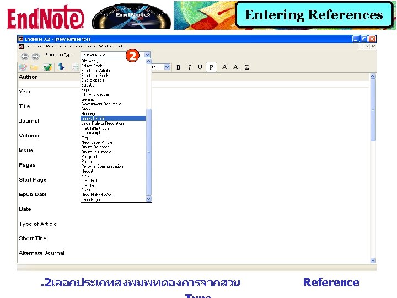Go to the previous reference with the back arrow
Screen dimensions: 397x298
(x=25, y=56)
